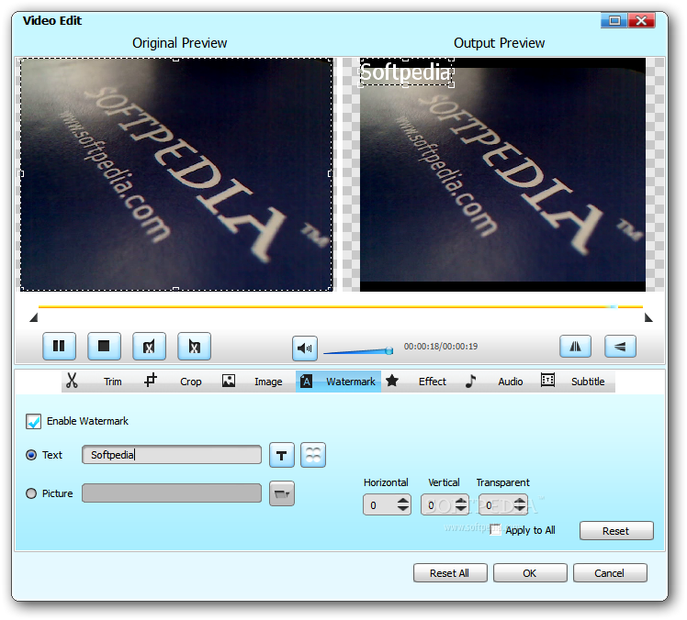Click the left trim start marker triangle
Viewport: 687px width, 620px height.
coord(34,317)
